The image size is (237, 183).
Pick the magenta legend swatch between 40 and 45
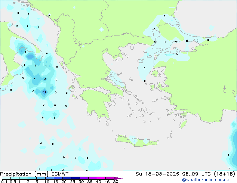pyautogui.click(x=101, y=178)
